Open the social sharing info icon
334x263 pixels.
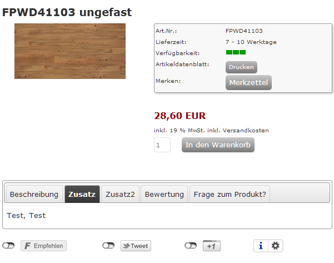pyautogui.click(x=261, y=246)
